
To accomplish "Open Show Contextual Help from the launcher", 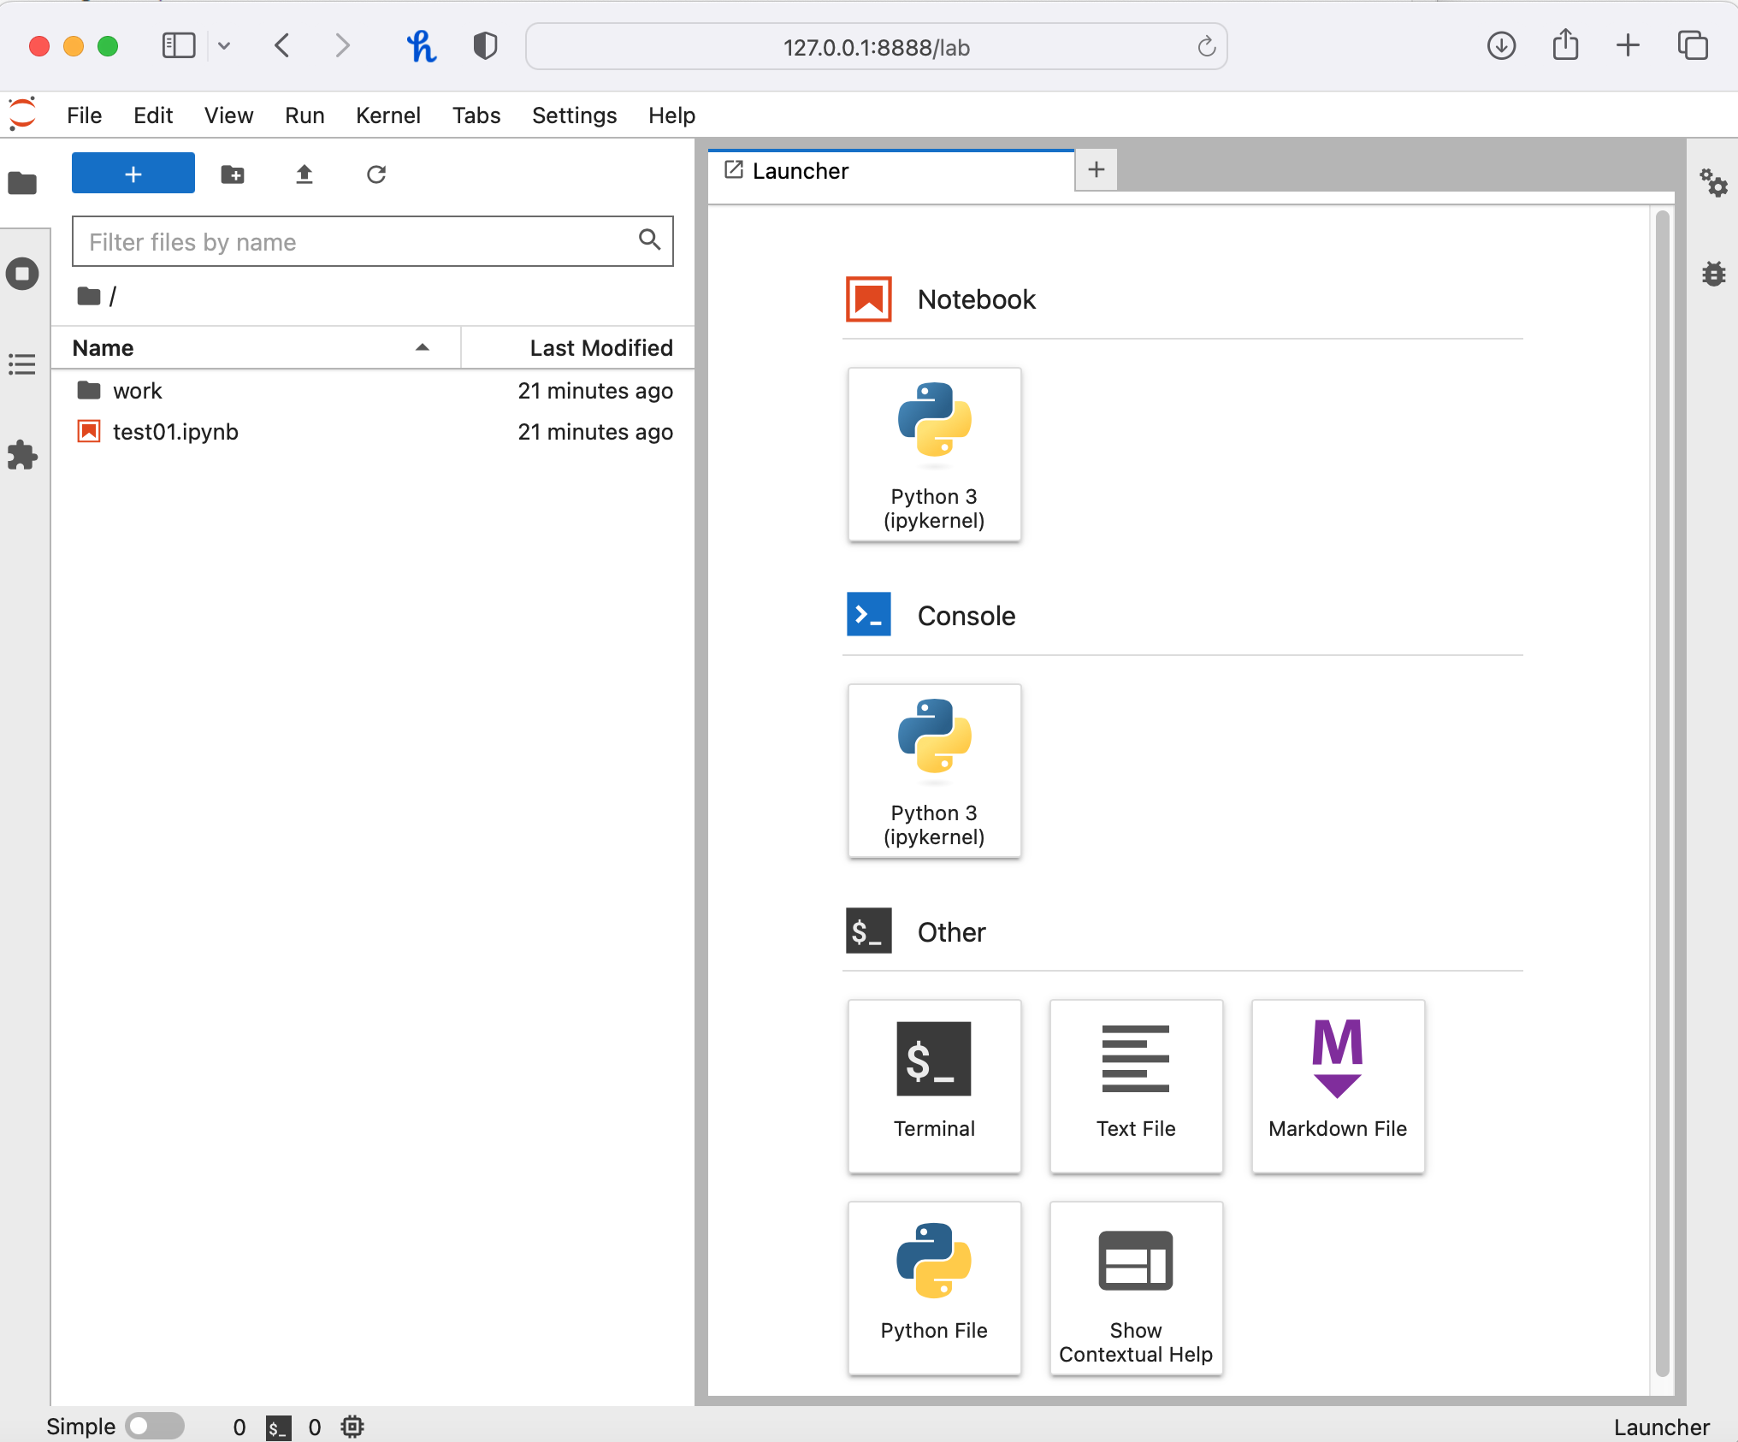I will click(1135, 1287).
